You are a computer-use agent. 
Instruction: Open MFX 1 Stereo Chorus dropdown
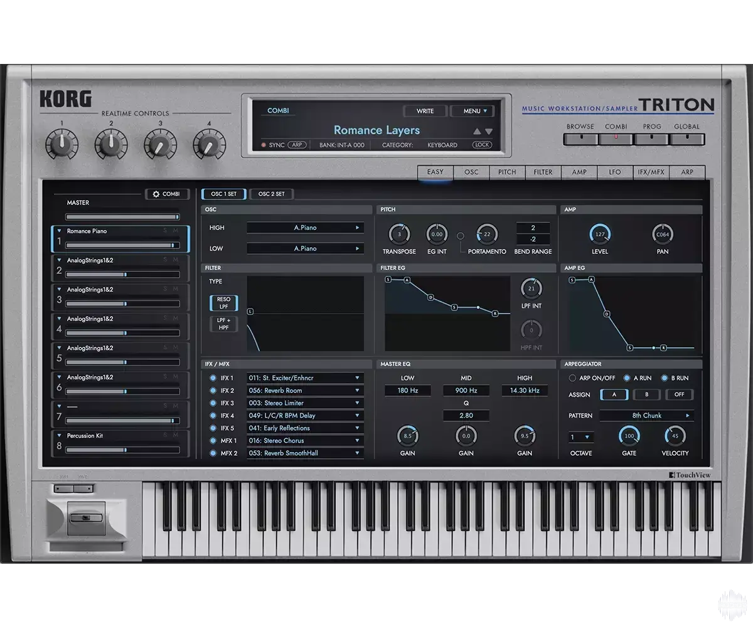coord(305,441)
